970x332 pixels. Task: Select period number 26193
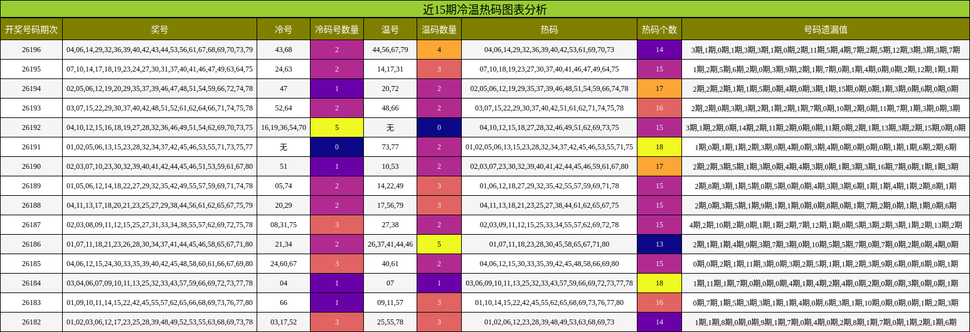(31, 108)
